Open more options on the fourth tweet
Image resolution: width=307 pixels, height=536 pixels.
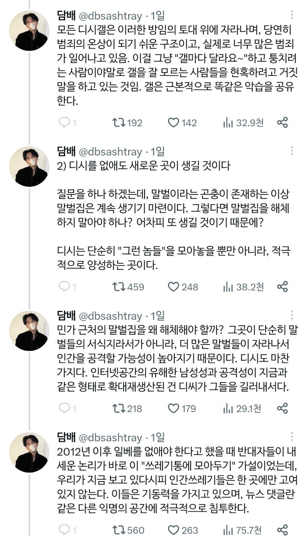click(x=292, y=437)
